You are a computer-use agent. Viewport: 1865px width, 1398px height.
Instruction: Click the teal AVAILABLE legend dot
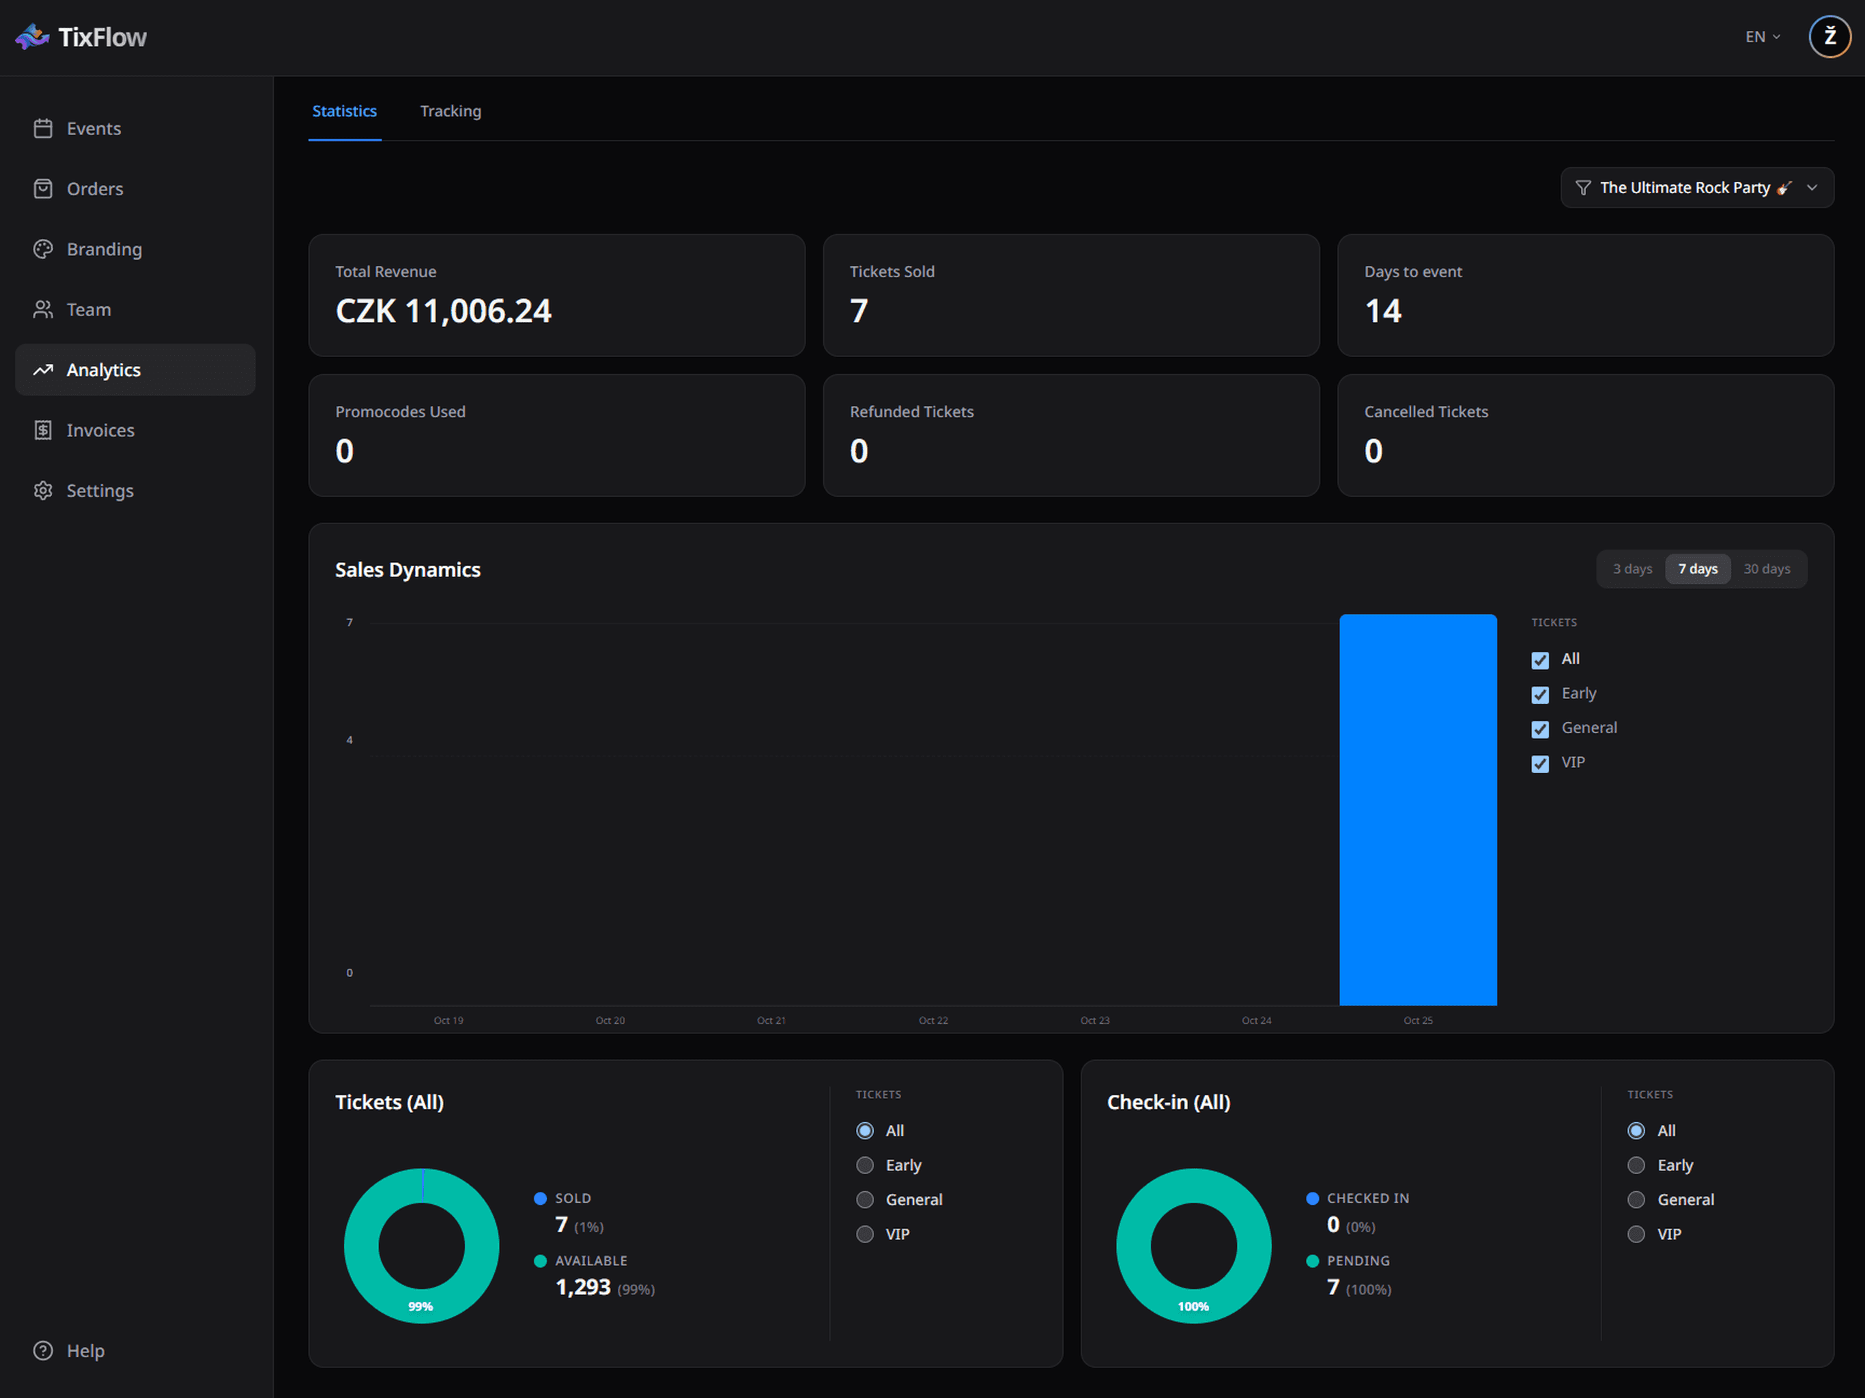(x=541, y=1261)
